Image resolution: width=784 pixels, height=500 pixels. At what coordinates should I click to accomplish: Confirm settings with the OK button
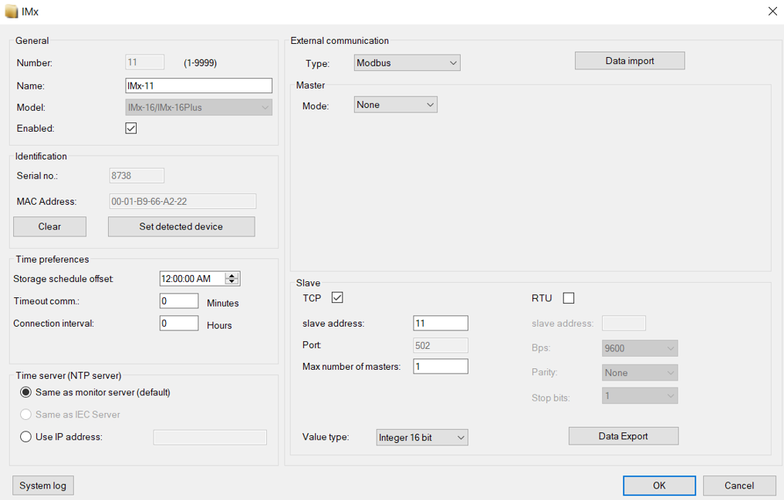click(x=659, y=485)
